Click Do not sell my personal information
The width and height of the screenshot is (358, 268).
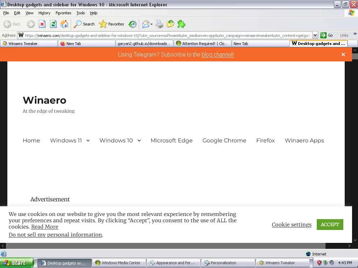(x=55, y=235)
